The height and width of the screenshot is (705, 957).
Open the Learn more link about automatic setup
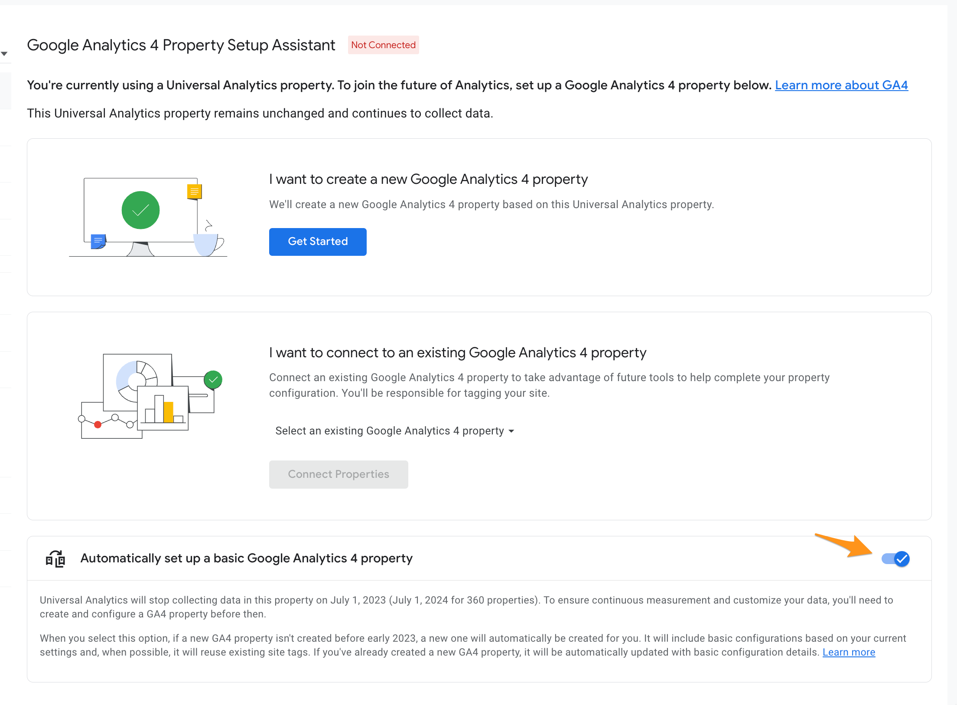[x=849, y=652]
